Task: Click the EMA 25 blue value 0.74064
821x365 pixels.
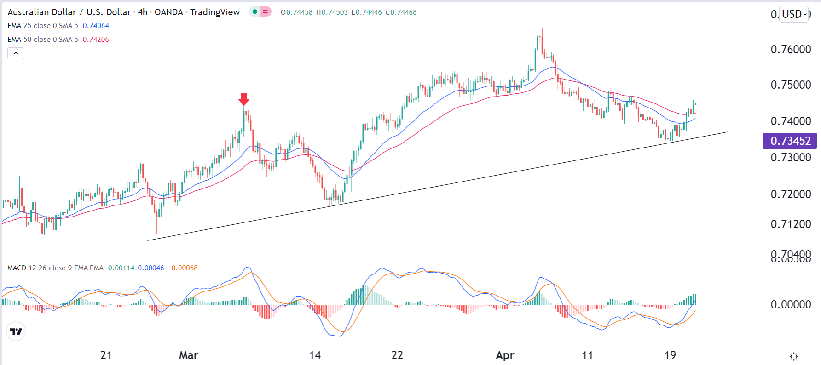Action: pyautogui.click(x=96, y=26)
